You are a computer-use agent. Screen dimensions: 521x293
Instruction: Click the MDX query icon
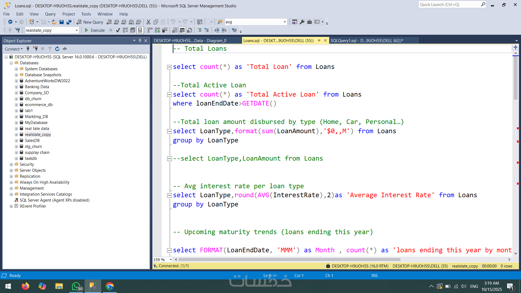[116, 22]
